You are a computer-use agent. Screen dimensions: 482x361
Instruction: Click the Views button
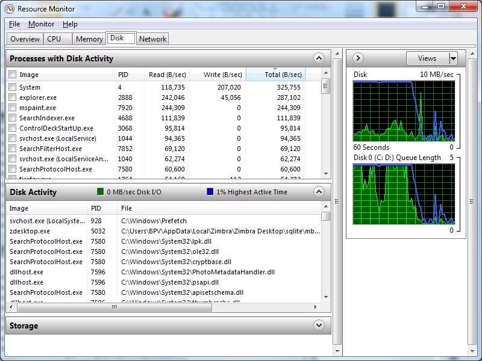(428, 58)
